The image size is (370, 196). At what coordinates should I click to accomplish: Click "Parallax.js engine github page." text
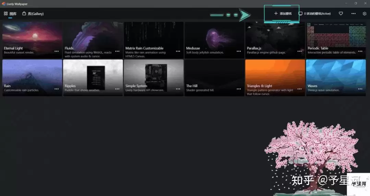pos(266,52)
